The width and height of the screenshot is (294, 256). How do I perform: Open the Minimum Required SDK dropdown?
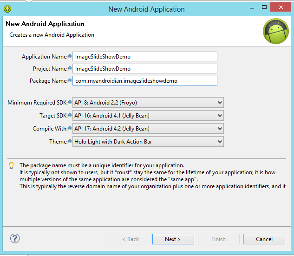coord(148,103)
